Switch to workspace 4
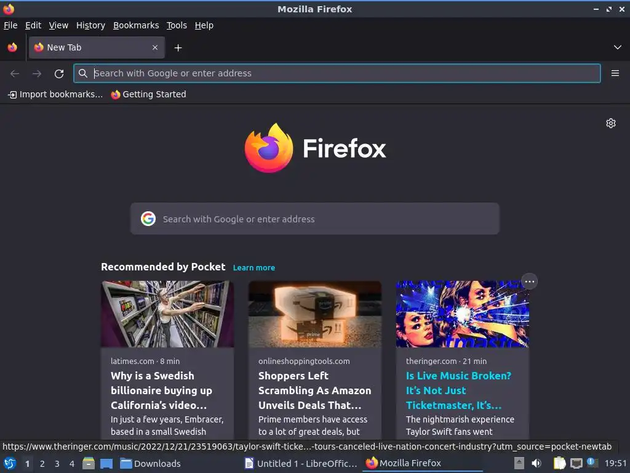The width and height of the screenshot is (630, 473). click(x=72, y=464)
